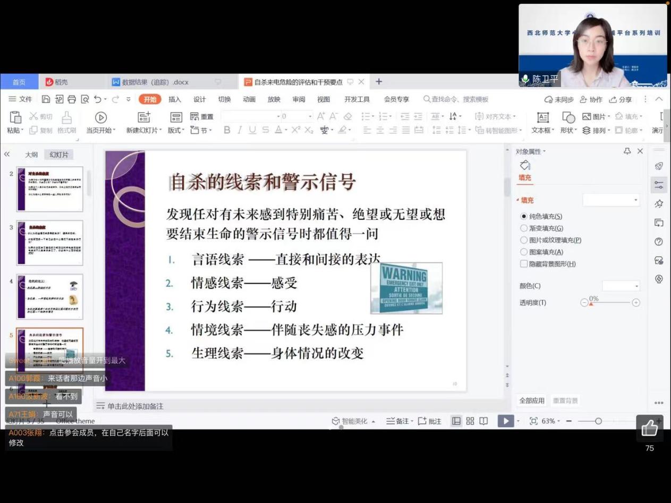Click the thumbs-up like icon
Viewport: 671px width, 503px height.
coord(649,428)
